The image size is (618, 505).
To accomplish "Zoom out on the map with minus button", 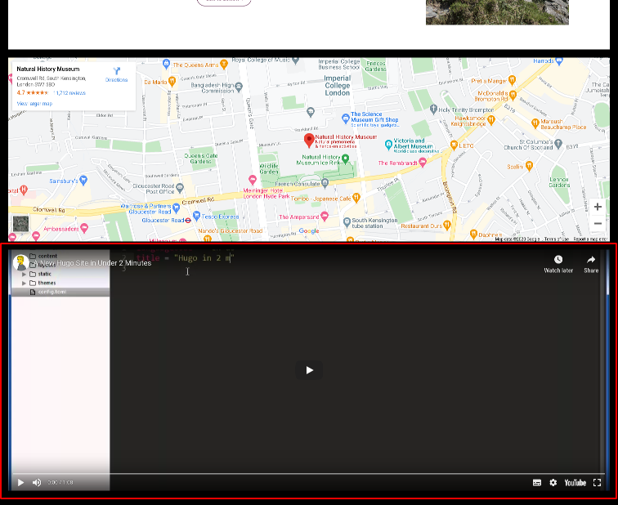I will coord(598,223).
